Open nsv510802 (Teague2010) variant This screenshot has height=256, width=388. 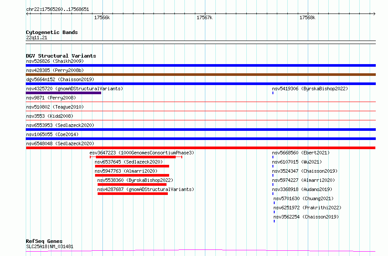[55, 107]
